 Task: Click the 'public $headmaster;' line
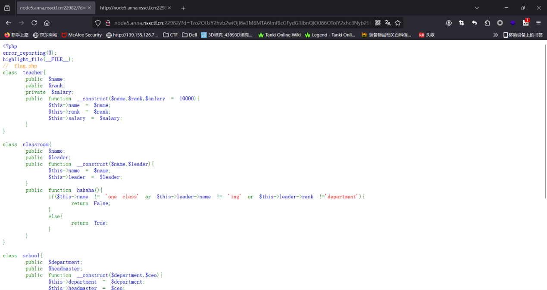tap(54, 268)
